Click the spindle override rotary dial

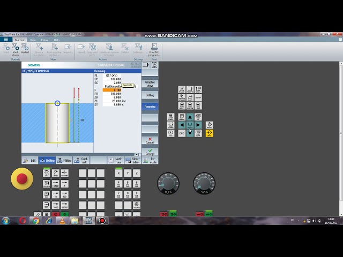168,184
